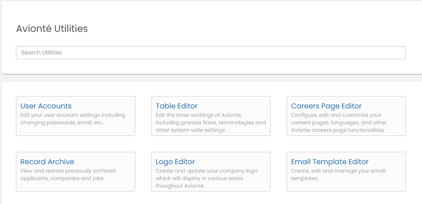Image resolution: width=422 pixels, height=204 pixels.
Task: Open the User Accounts link
Action: tap(46, 106)
